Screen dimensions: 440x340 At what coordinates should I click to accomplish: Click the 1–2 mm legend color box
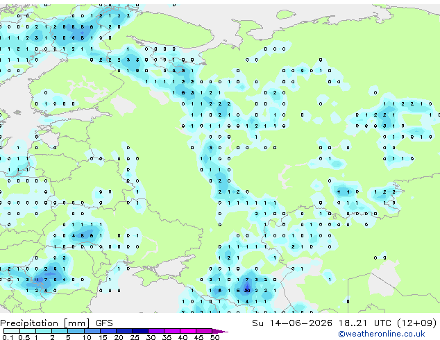[44, 331]
